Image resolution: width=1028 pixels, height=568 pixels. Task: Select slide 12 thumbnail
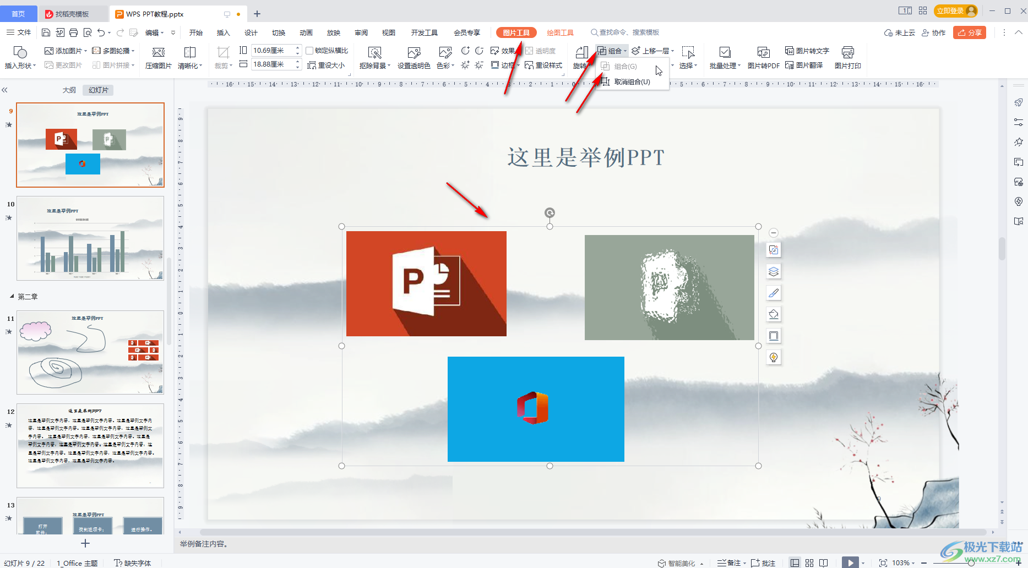coord(90,446)
